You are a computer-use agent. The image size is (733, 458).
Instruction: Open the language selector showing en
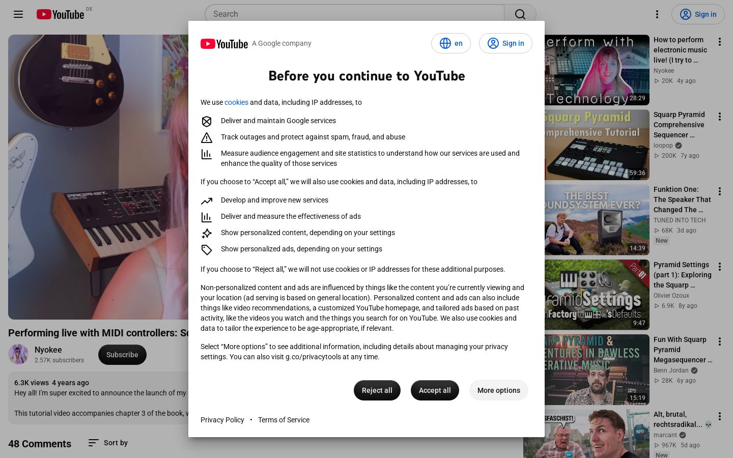coord(451,43)
